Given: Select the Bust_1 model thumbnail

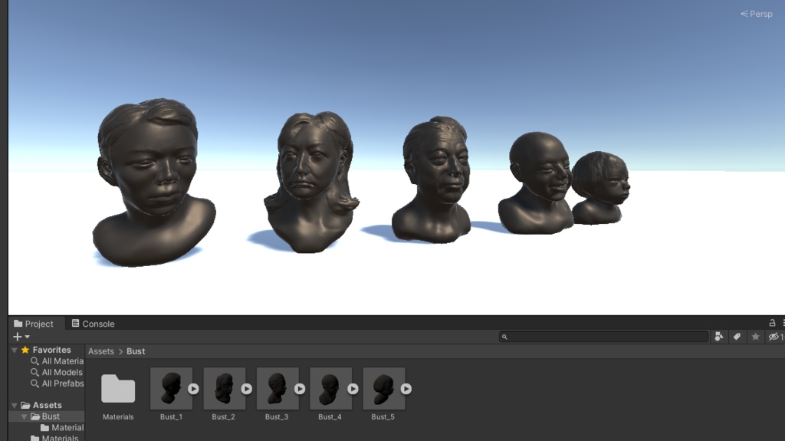Looking at the screenshot, I should tap(171, 388).
